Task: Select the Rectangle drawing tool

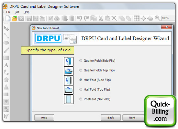Action: point(6,58)
